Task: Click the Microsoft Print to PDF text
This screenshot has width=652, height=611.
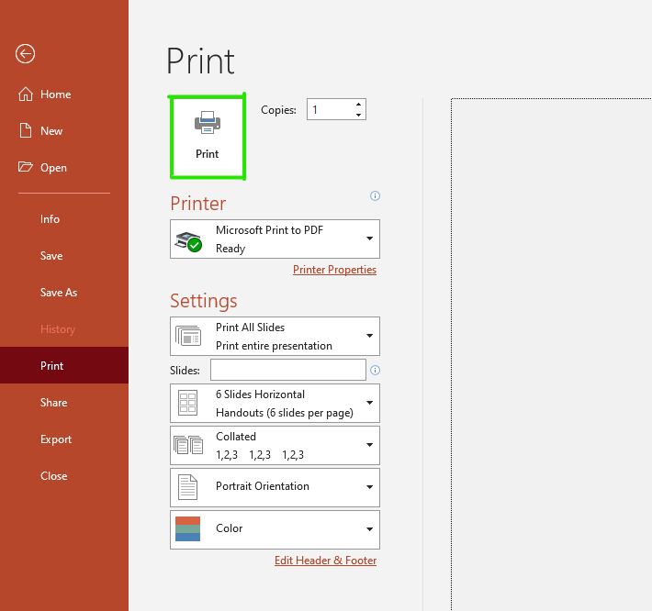Action: tap(269, 230)
